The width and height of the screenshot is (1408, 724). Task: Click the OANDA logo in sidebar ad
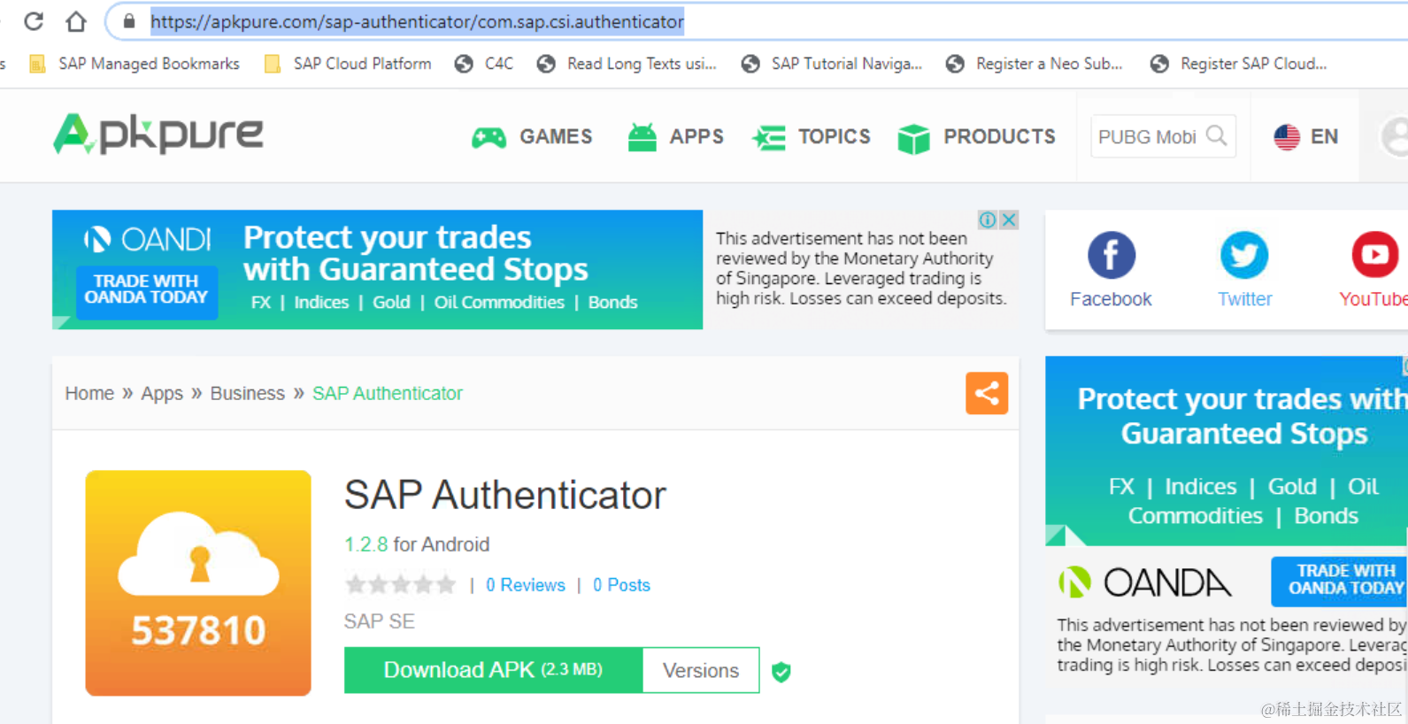(x=1145, y=582)
